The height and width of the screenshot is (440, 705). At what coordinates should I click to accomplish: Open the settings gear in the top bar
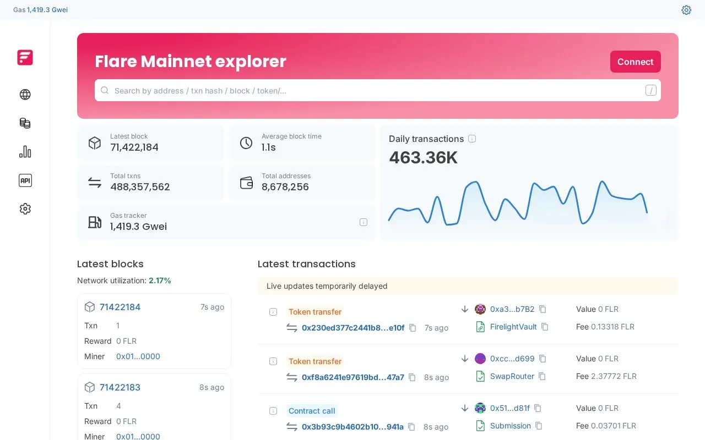686,10
